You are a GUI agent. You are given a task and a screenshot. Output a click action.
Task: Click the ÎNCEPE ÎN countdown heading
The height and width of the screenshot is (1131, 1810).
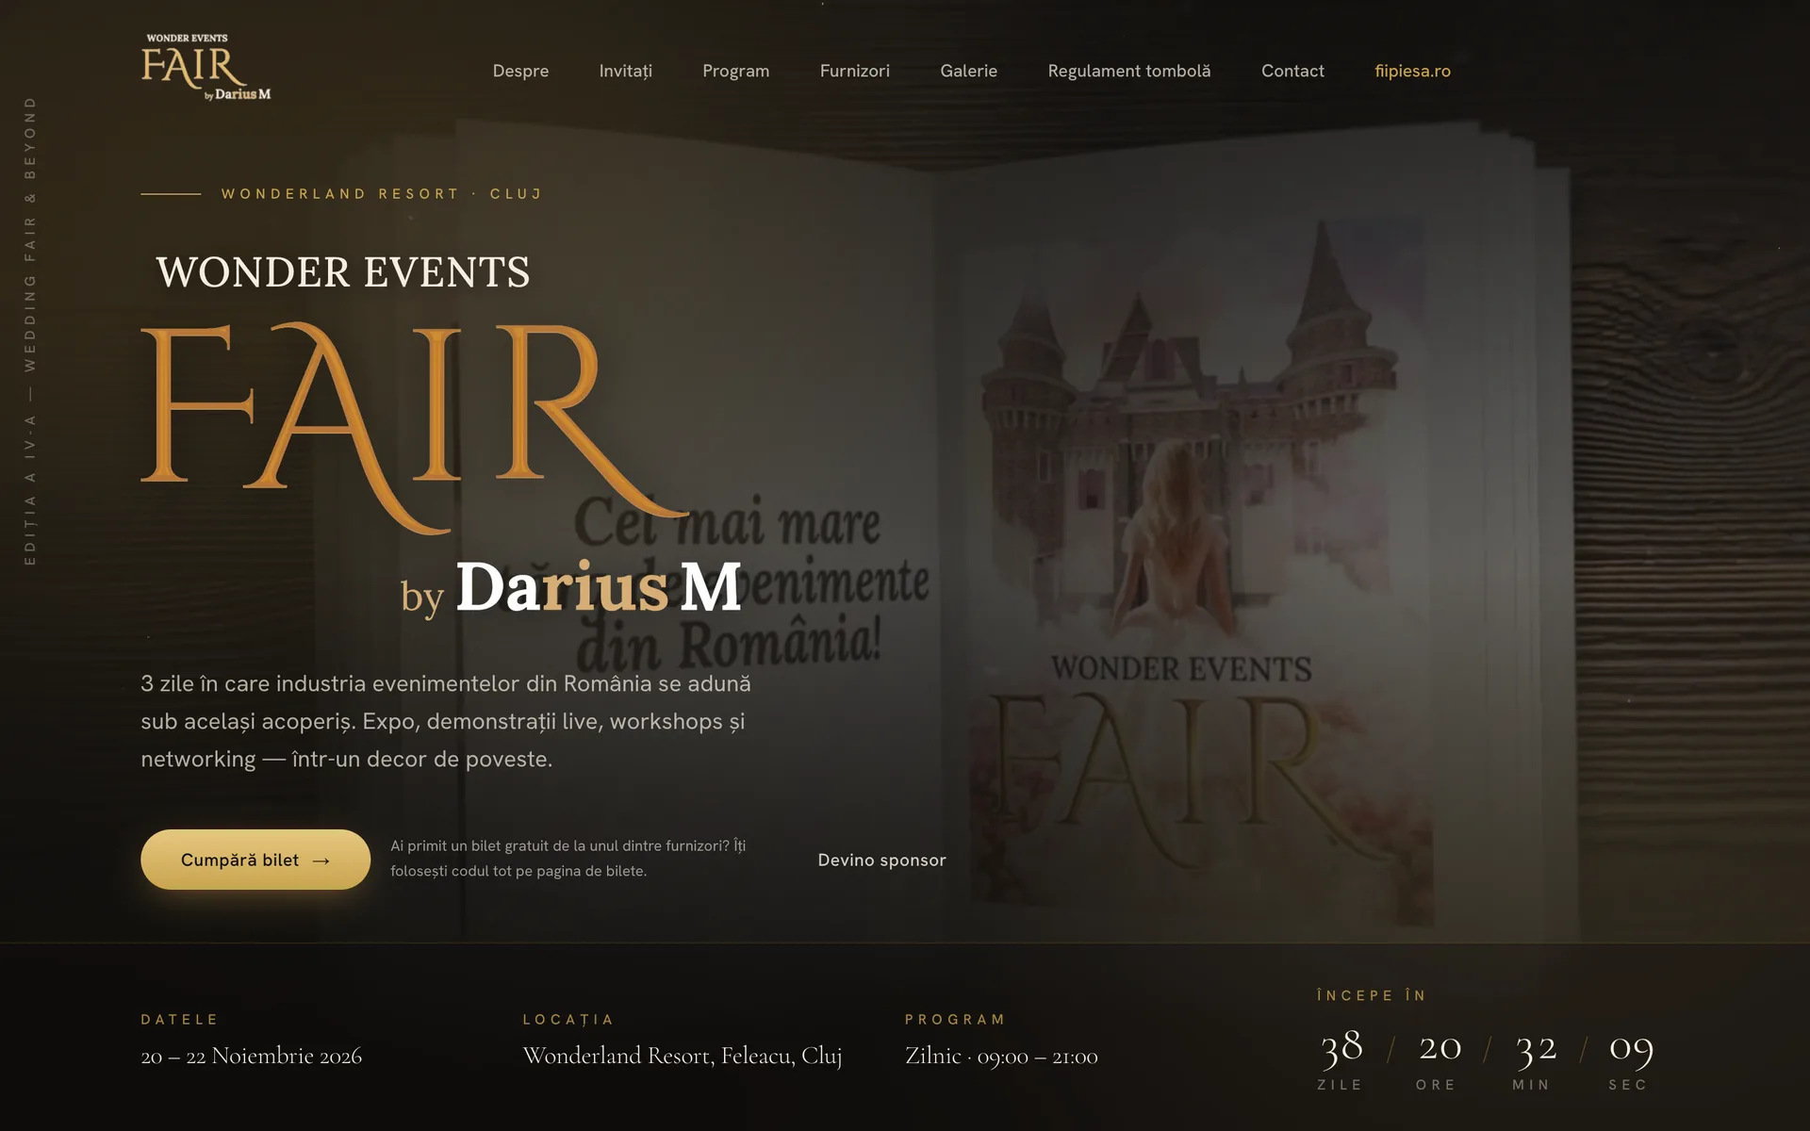(x=1372, y=994)
